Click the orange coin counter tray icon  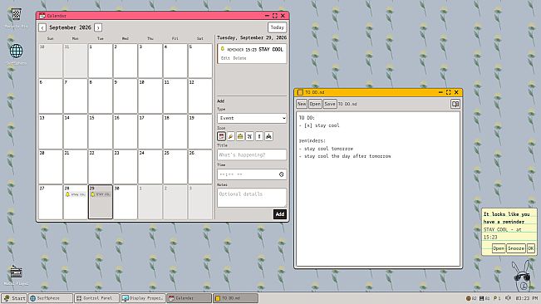click(x=468, y=298)
